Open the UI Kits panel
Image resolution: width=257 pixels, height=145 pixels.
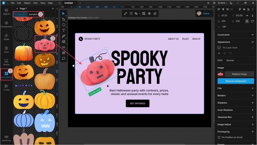(6, 87)
